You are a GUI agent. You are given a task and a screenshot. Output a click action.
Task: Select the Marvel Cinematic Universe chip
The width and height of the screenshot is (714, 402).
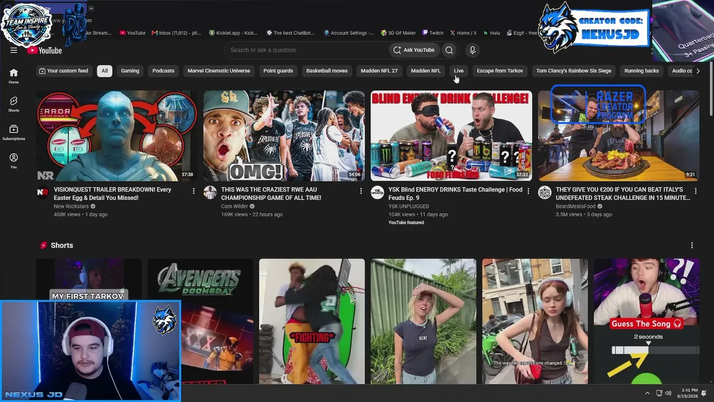coord(219,71)
